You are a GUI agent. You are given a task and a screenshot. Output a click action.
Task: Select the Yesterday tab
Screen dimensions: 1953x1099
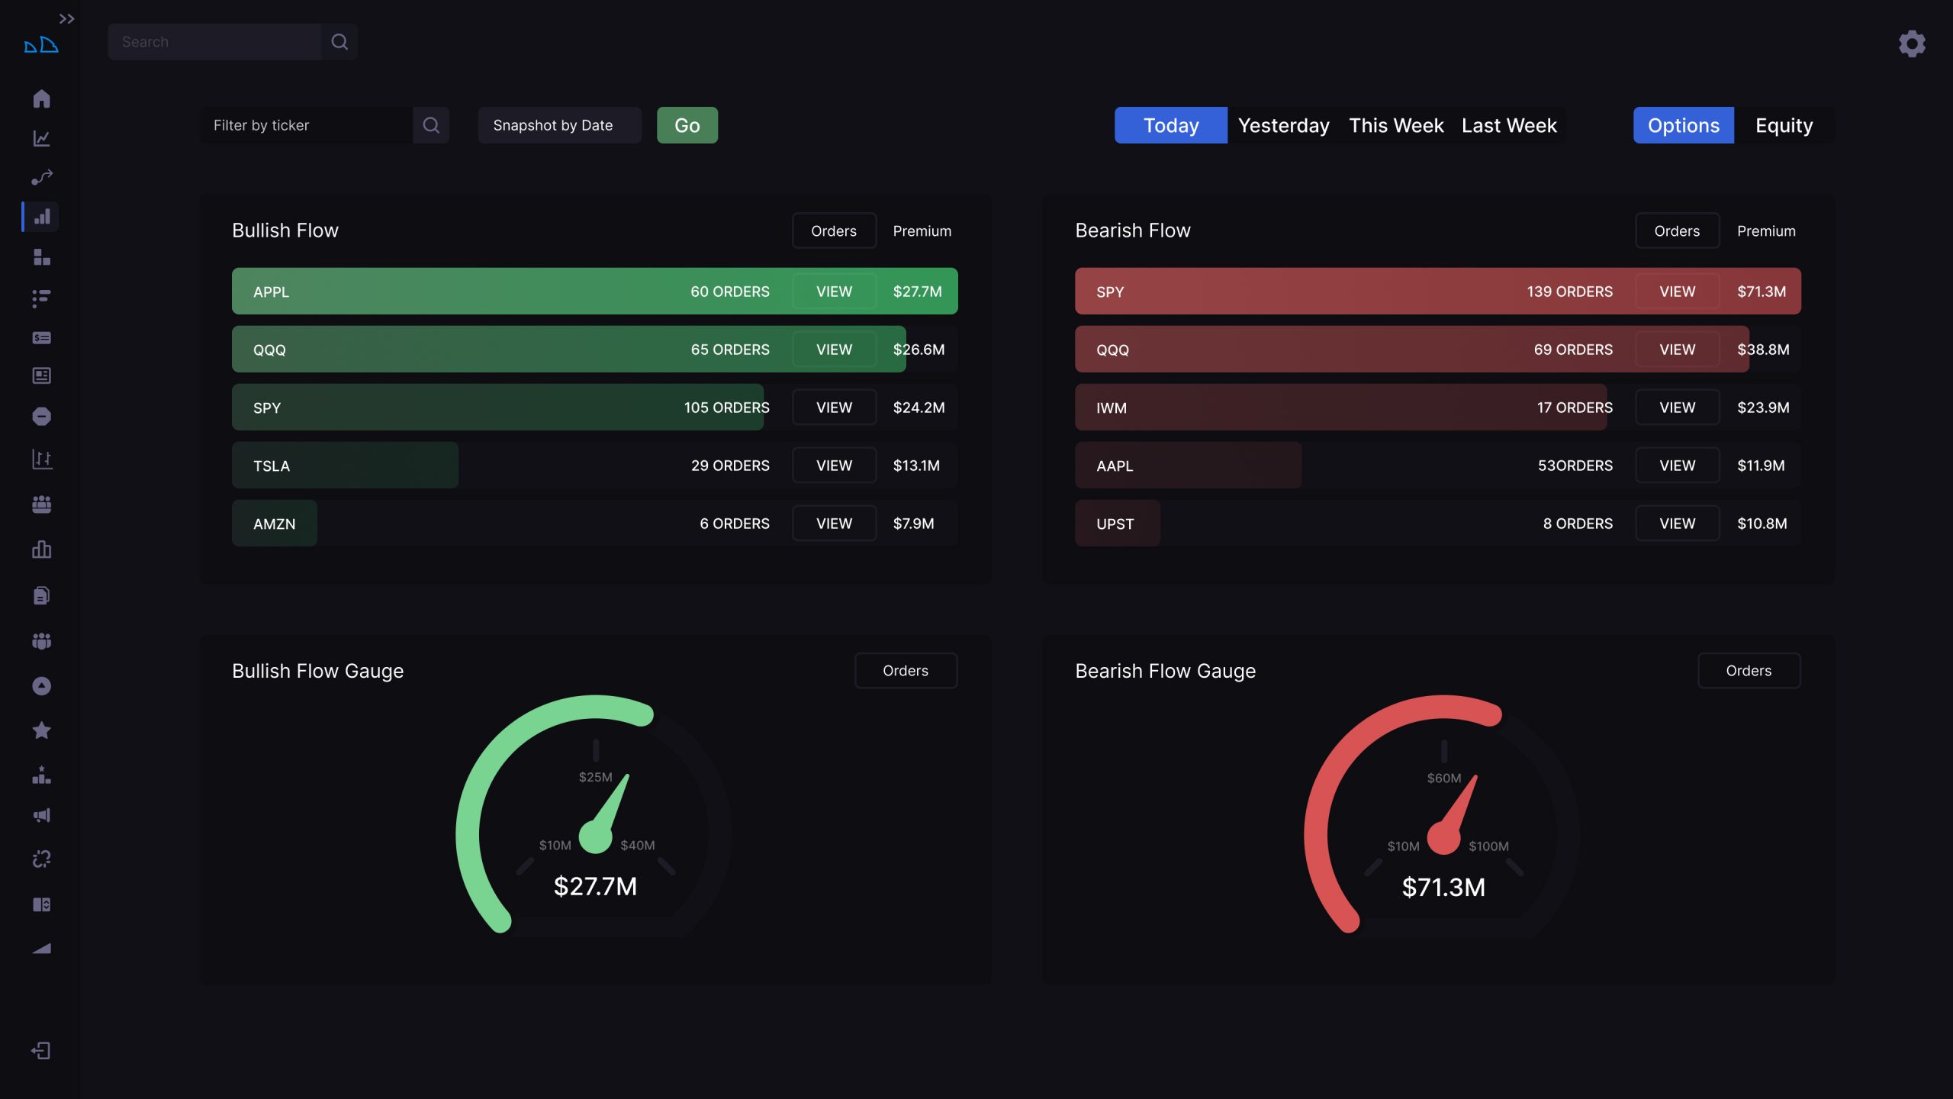point(1283,125)
